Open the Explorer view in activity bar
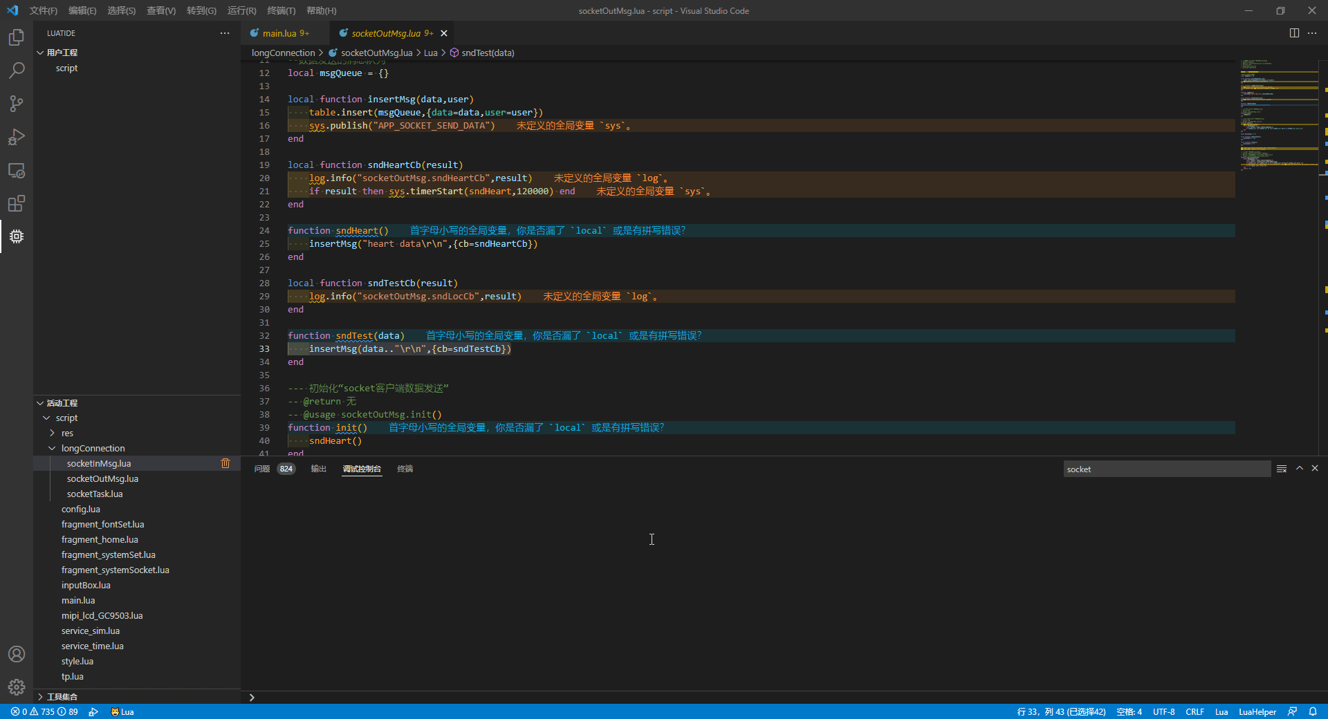The width and height of the screenshot is (1328, 719). coord(17,37)
